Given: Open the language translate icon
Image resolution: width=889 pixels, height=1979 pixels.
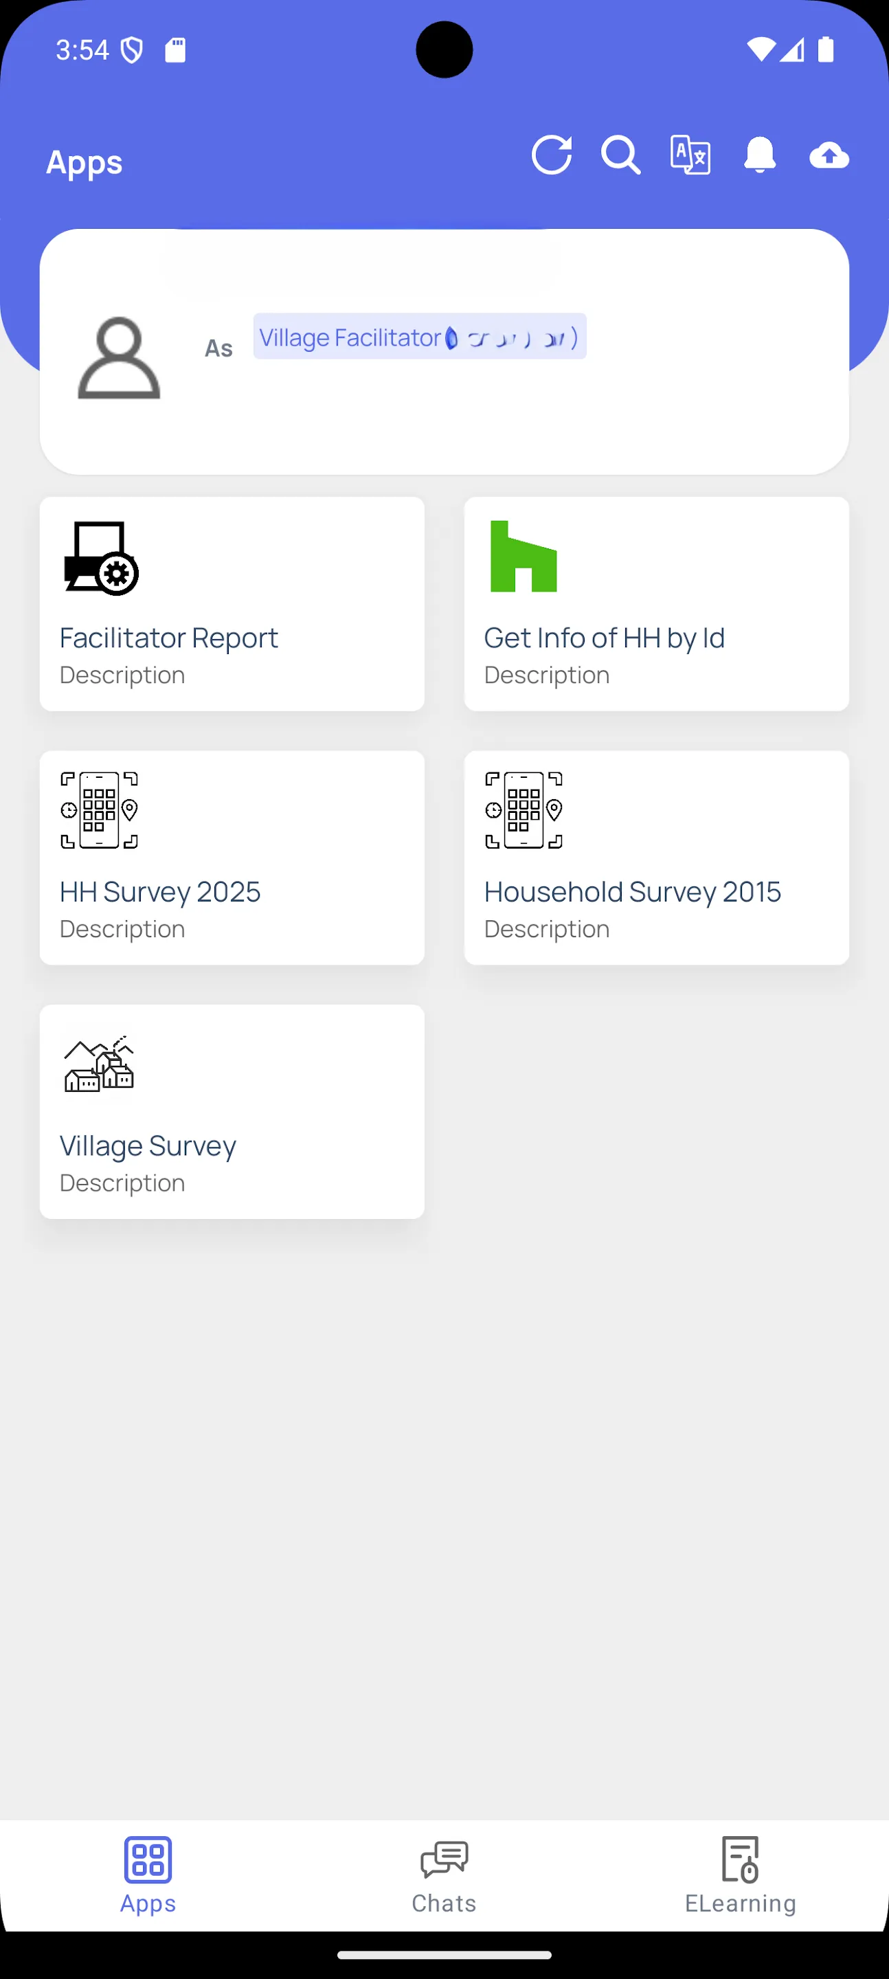Looking at the screenshot, I should [690, 155].
